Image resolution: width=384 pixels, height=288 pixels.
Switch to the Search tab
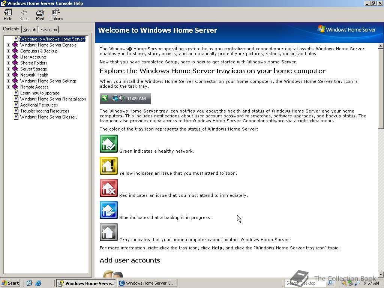tap(30, 30)
